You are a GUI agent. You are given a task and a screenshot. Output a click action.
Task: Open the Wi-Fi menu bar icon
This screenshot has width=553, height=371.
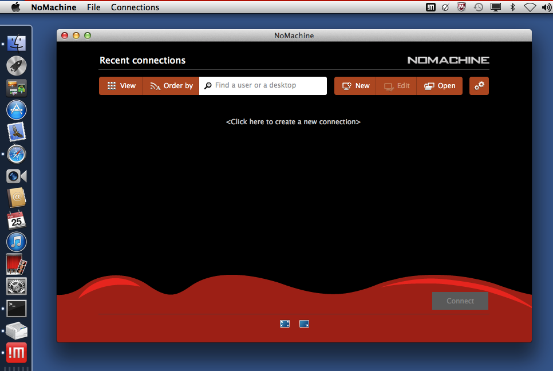tap(530, 7)
